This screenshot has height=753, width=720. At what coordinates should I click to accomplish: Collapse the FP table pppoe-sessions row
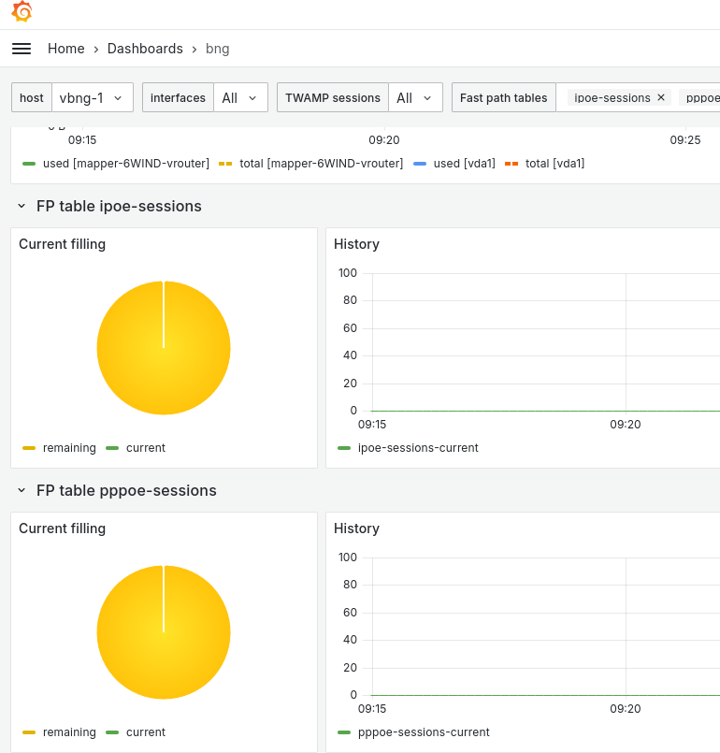pyautogui.click(x=22, y=490)
